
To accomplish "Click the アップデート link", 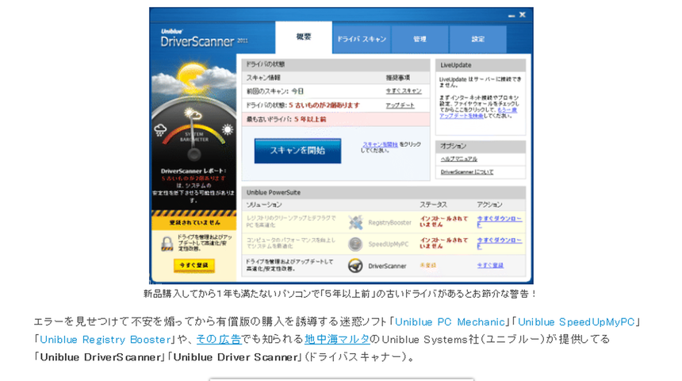I will click(x=400, y=106).
